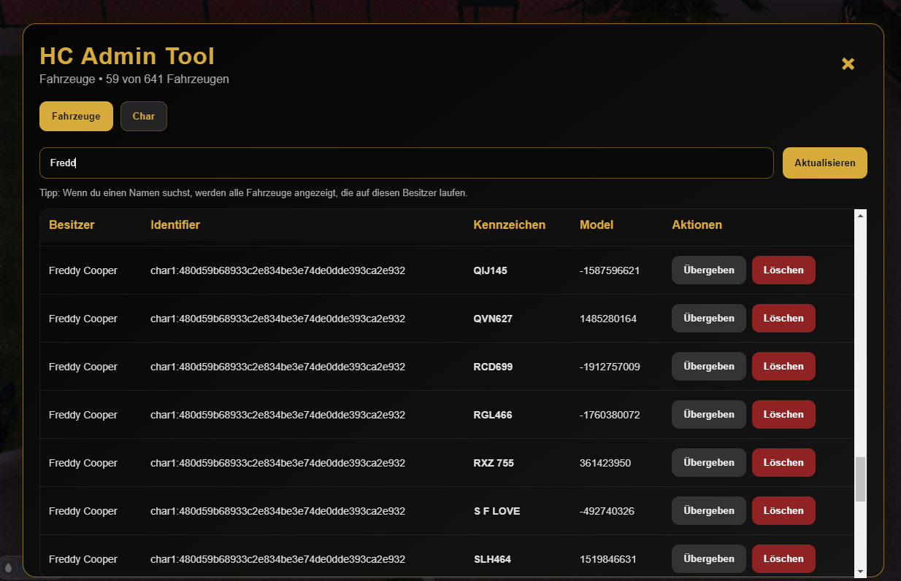This screenshot has width=901, height=581.
Task: Click Übergeben for plate S F LOVE
Action: (709, 510)
